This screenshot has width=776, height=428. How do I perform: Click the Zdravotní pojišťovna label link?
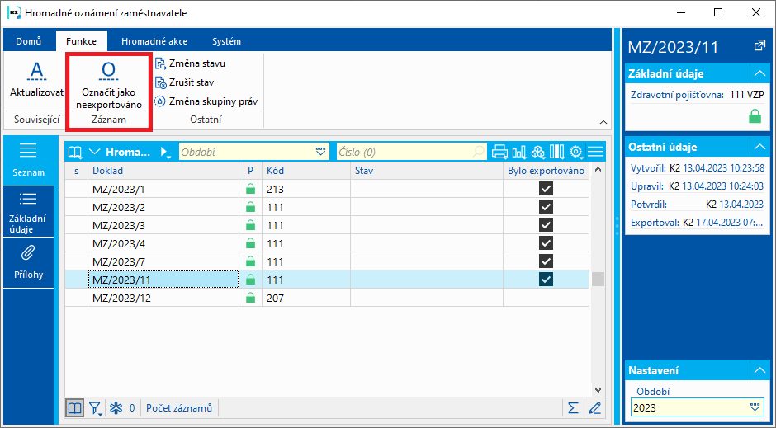pyautogui.click(x=677, y=95)
